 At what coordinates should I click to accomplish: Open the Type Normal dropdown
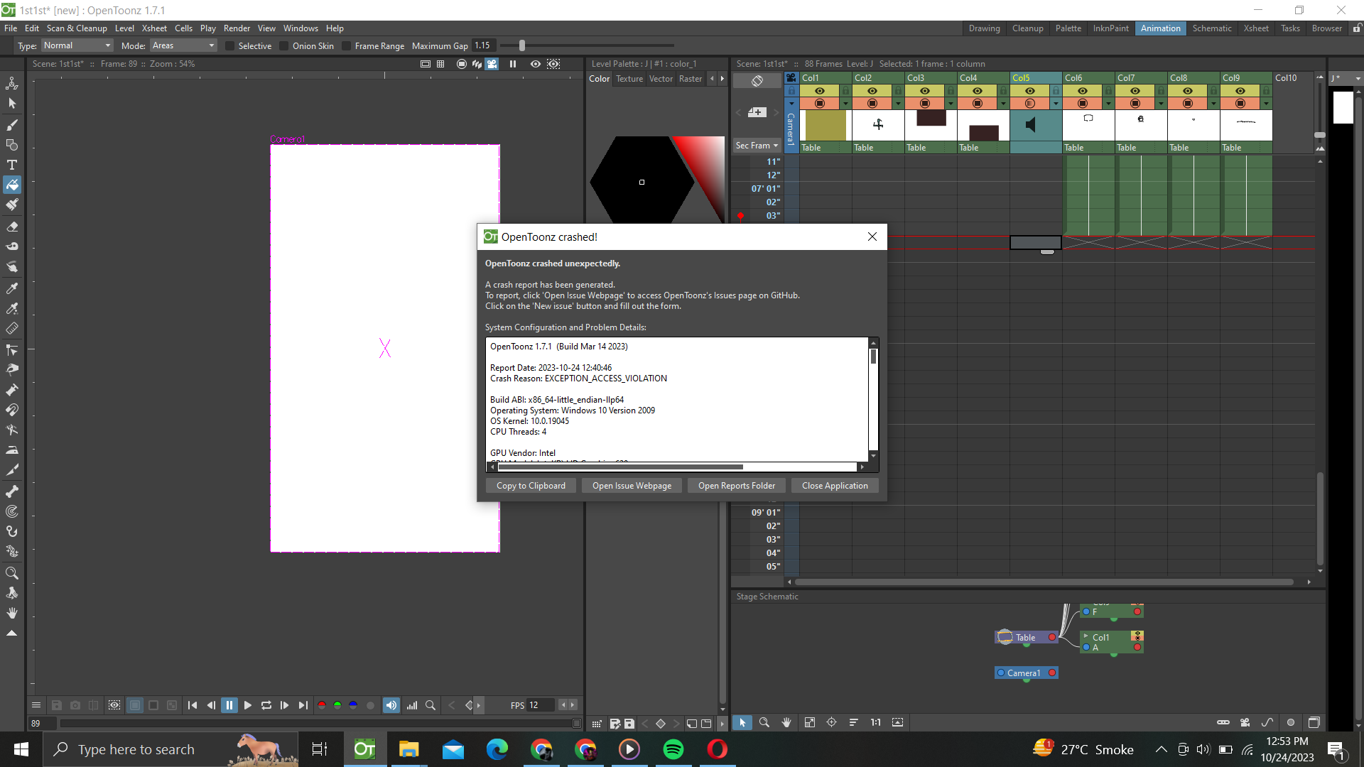coord(76,45)
